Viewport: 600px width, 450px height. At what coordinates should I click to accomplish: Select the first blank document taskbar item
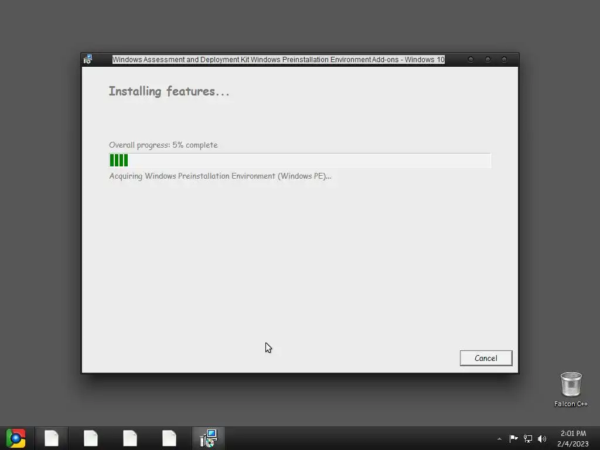click(x=52, y=438)
